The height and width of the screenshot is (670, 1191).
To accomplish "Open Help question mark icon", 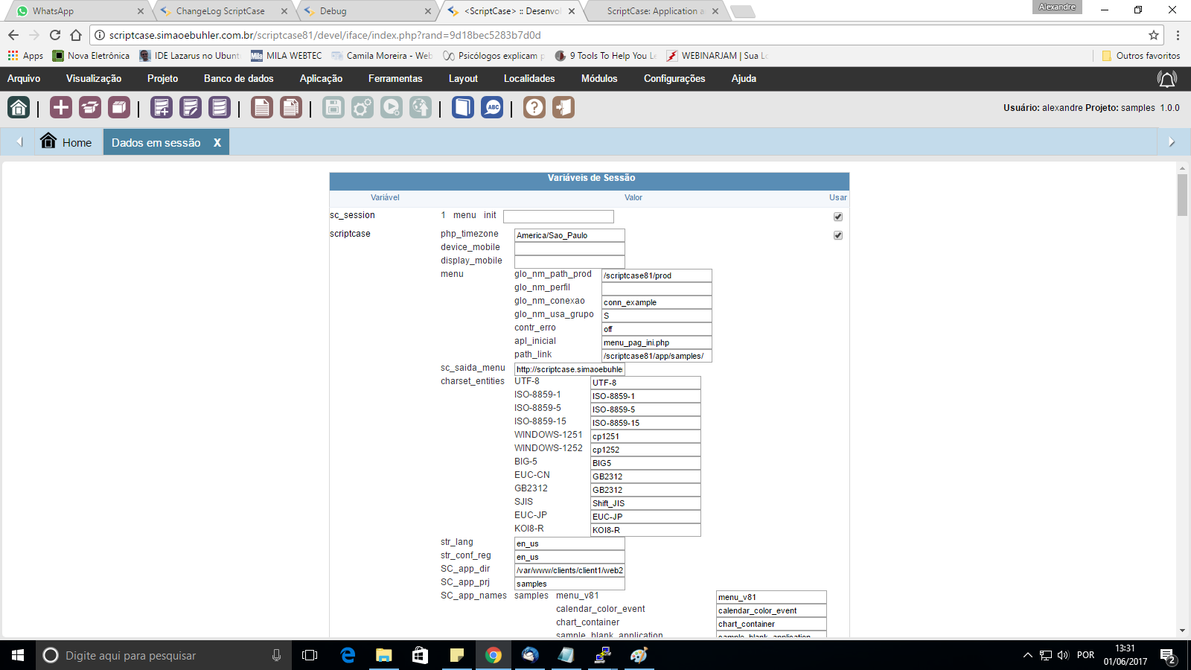I will [x=534, y=108].
